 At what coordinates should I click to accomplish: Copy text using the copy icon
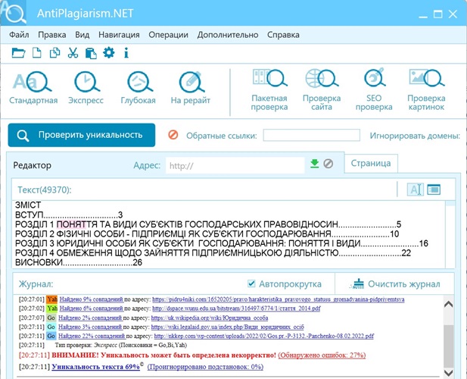tap(54, 53)
